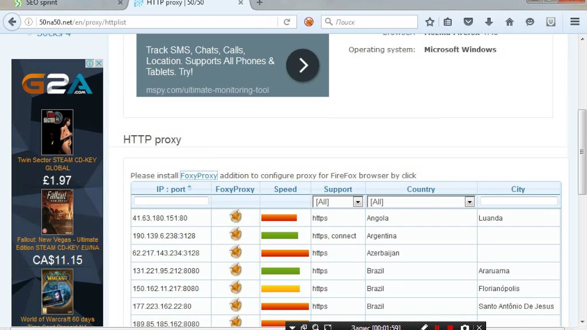
Task: Stop the screen recording
Action: click(x=451, y=327)
